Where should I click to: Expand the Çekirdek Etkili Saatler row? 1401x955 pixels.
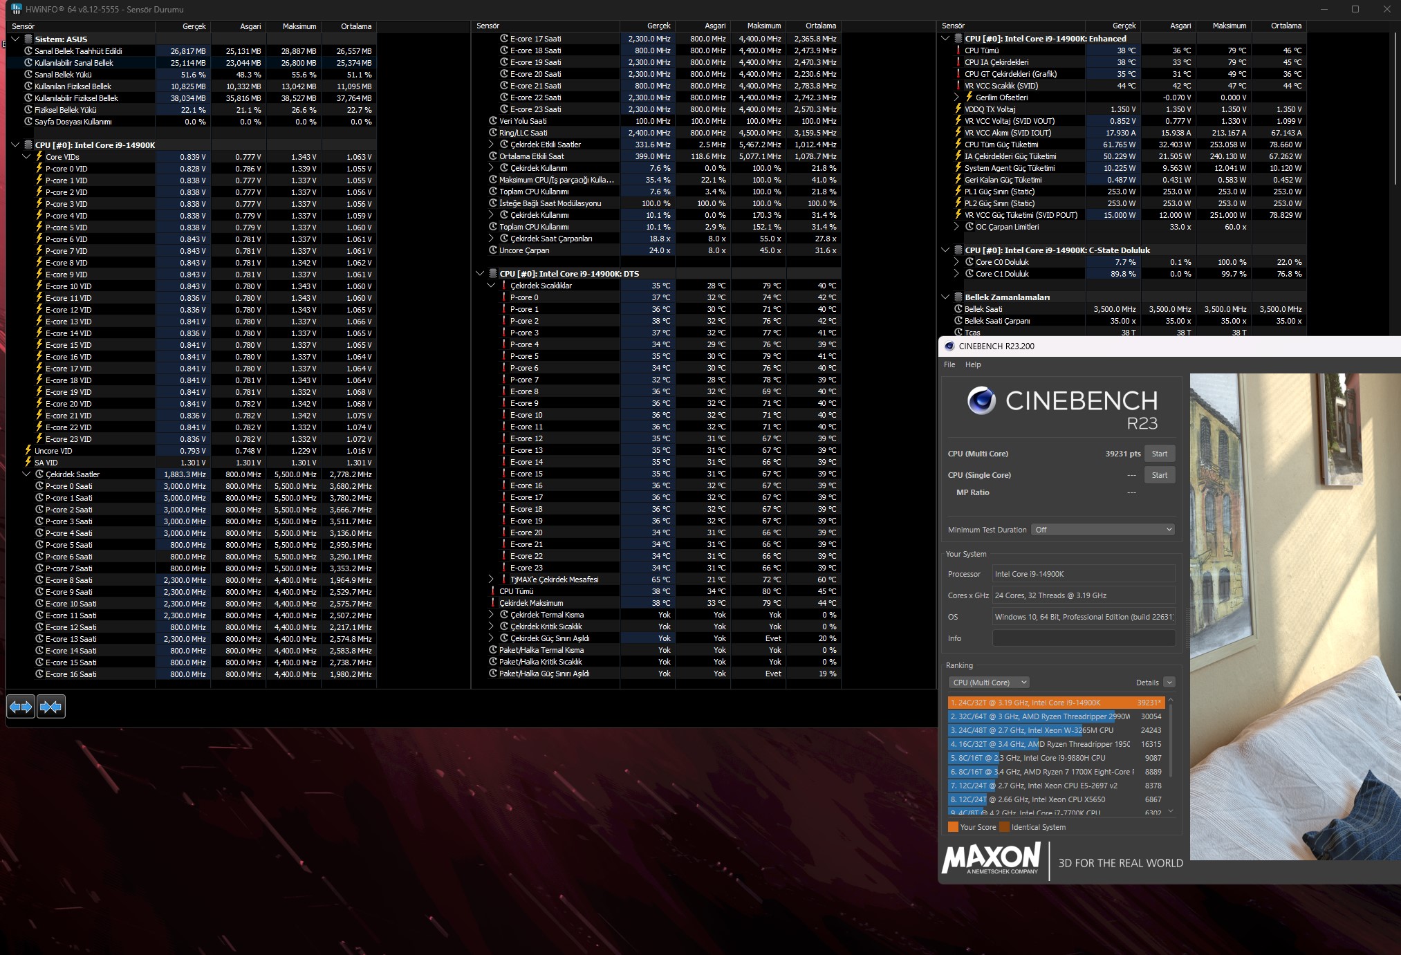(491, 145)
